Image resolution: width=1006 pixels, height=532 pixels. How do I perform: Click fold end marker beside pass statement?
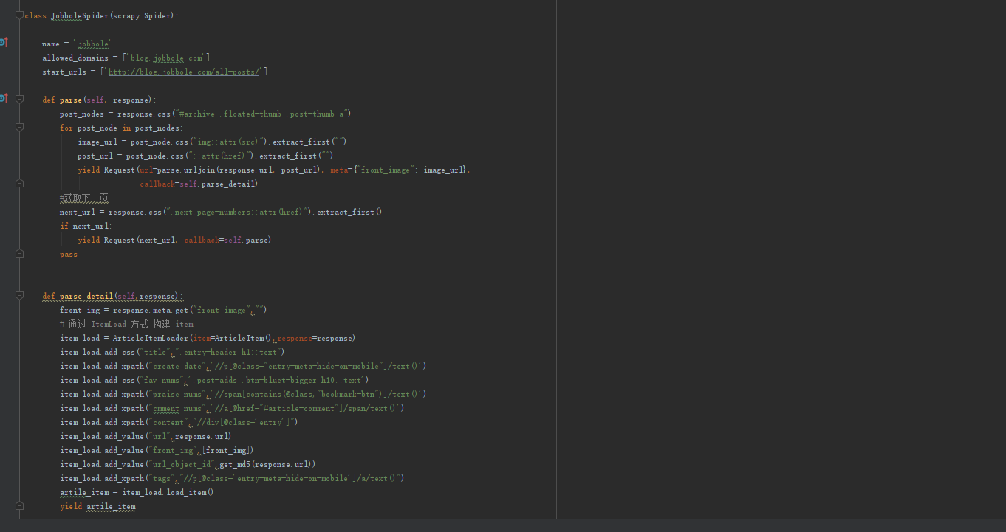coord(20,254)
